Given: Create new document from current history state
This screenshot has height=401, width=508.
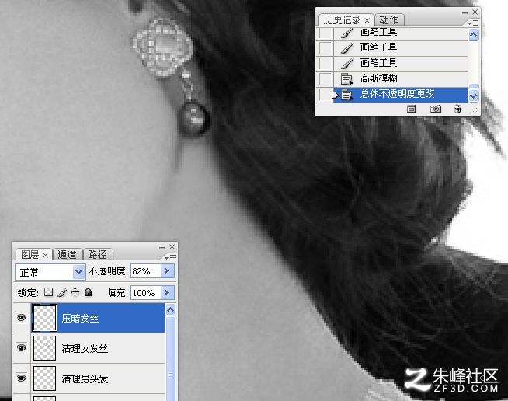Looking at the screenshot, I should point(411,109).
